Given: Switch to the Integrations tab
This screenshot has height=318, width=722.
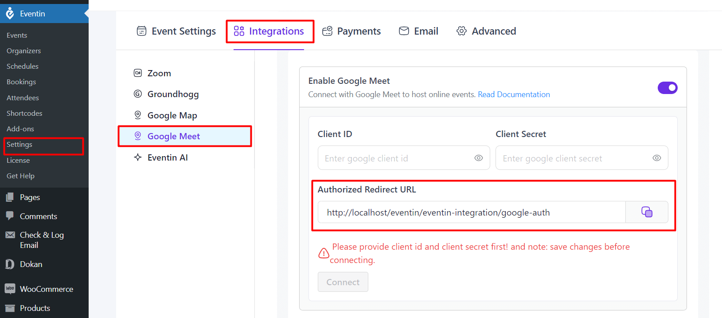Looking at the screenshot, I should coord(269,31).
